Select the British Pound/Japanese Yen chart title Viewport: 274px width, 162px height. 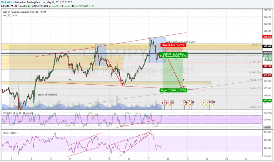24,12
